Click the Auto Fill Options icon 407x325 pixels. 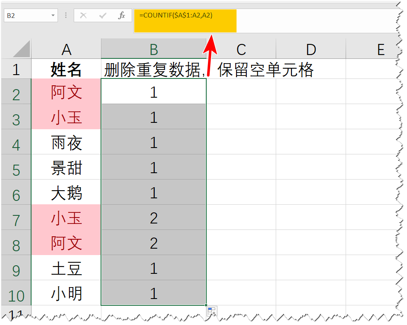(212, 311)
